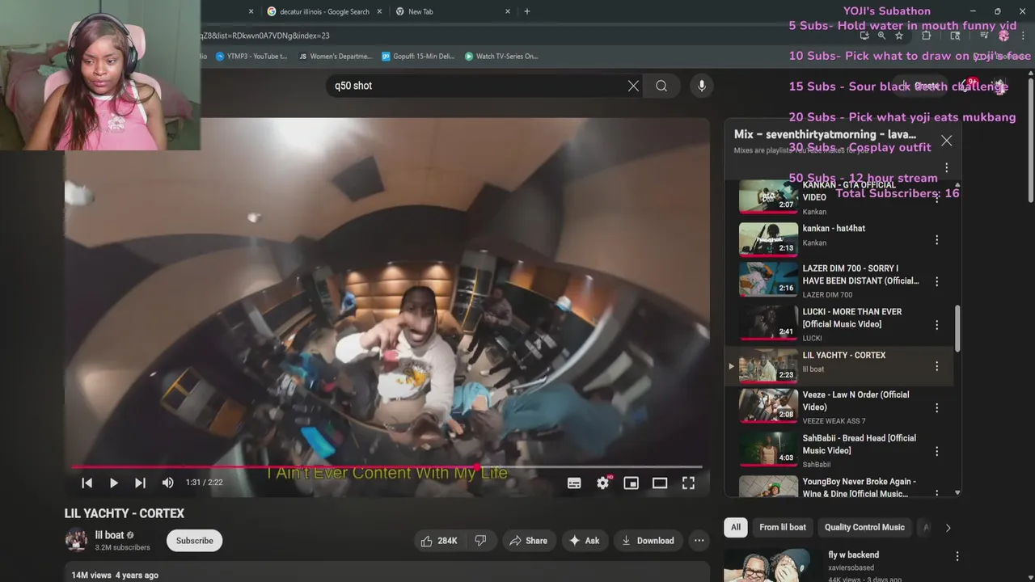
Task: Open a new browser tab with plus
Action: pos(527,11)
